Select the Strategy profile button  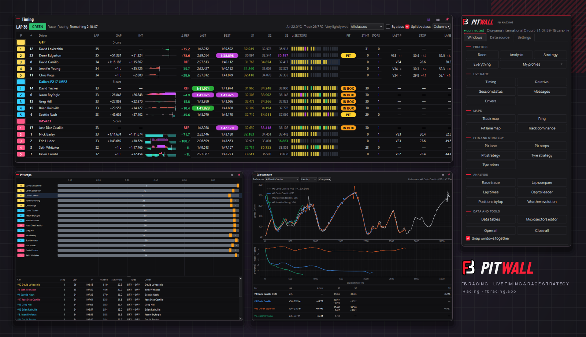550,55
